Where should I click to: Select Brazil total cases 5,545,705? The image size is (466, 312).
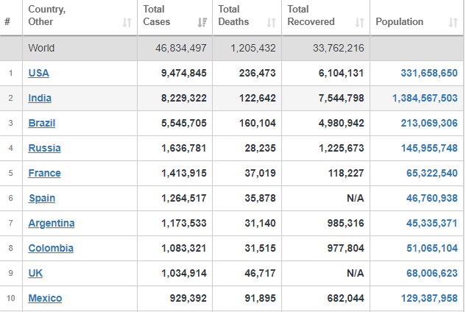pos(183,123)
